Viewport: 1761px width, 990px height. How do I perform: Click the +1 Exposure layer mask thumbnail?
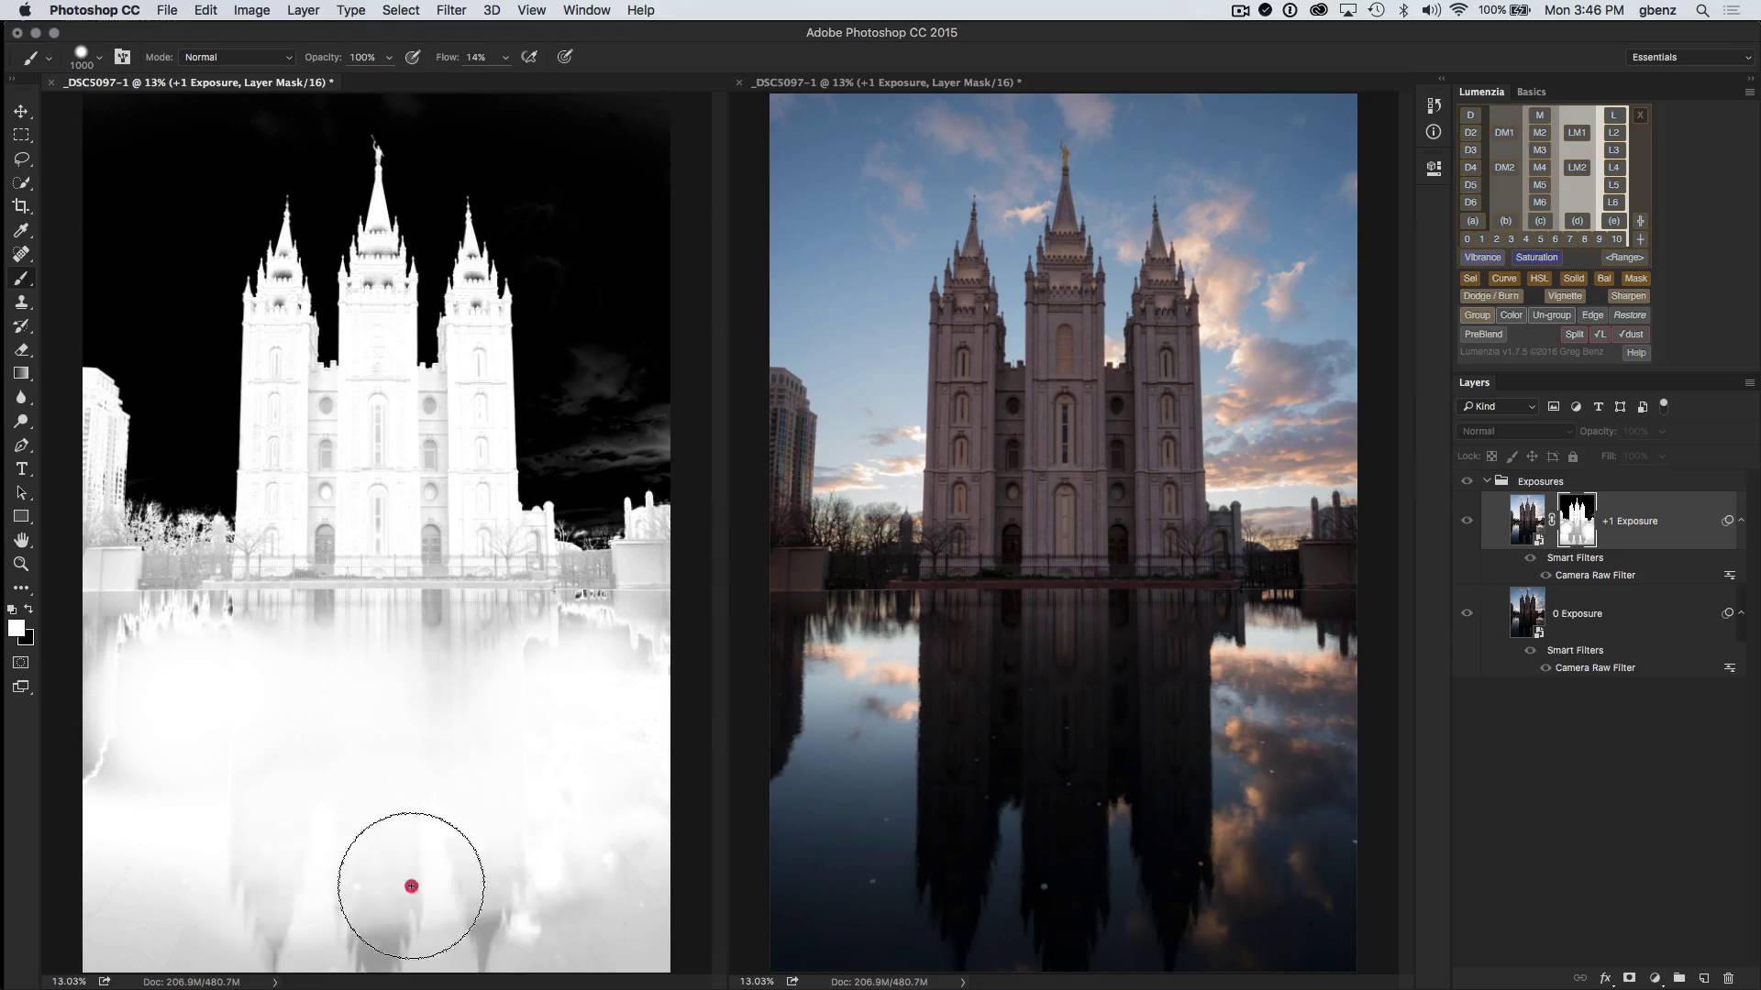pos(1576,519)
